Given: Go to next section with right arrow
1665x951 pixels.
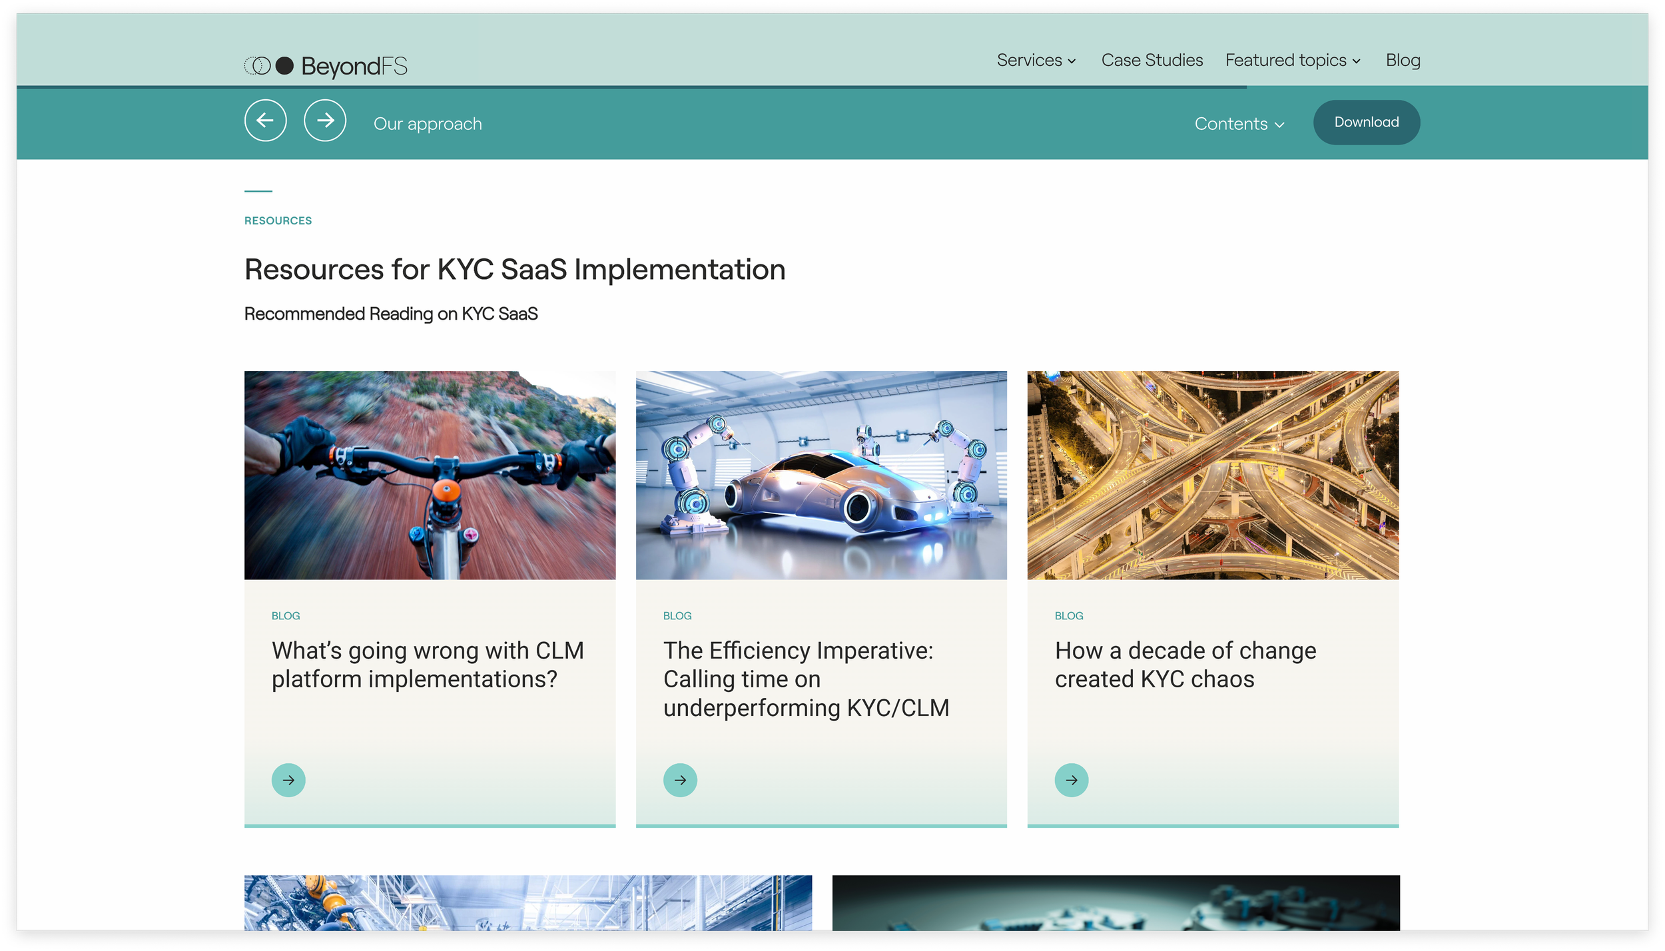Looking at the screenshot, I should click(325, 121).
